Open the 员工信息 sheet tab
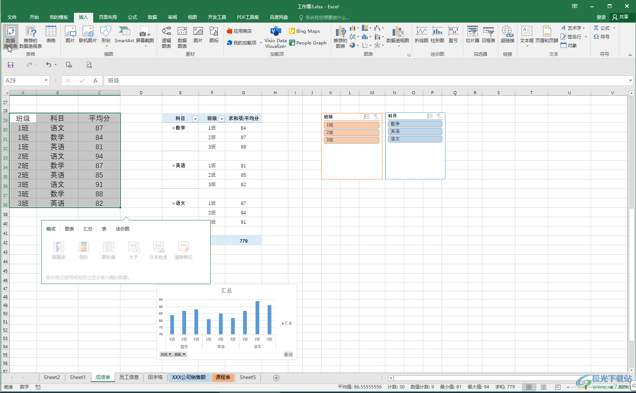The width and height of the screenshot is (636, 393). tap(129, 378)
